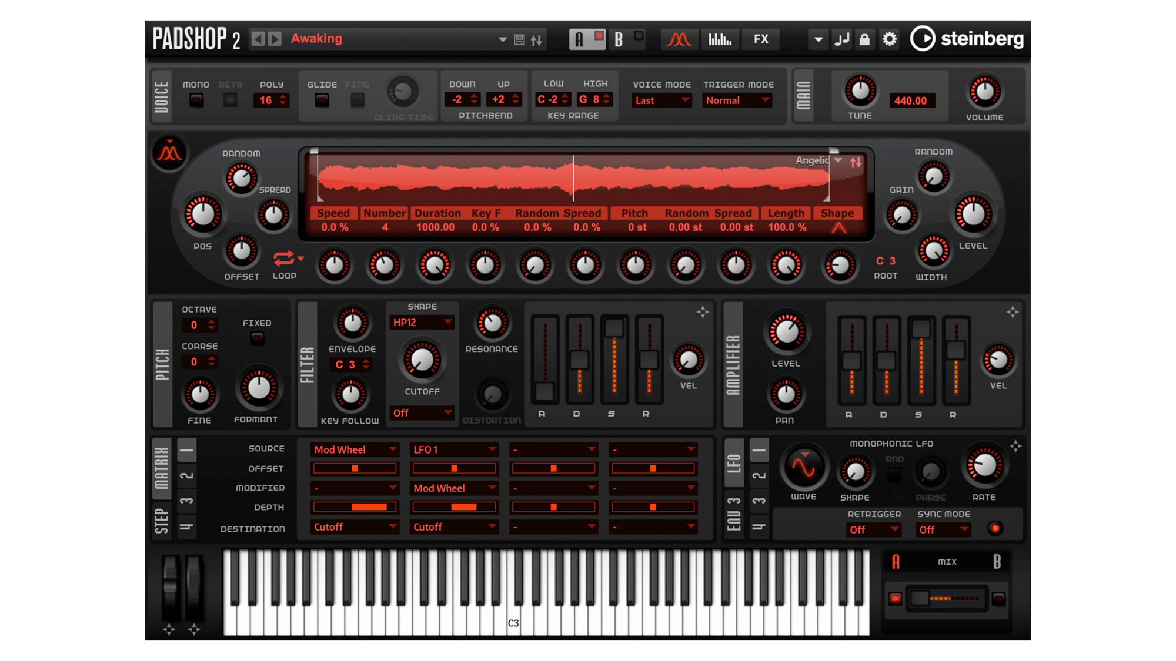Toggle the Fixed pitch switch
This screenshot has width=1176, height=661.
(257, 338)
